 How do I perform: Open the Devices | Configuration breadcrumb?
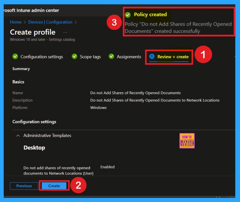(50, 22)
